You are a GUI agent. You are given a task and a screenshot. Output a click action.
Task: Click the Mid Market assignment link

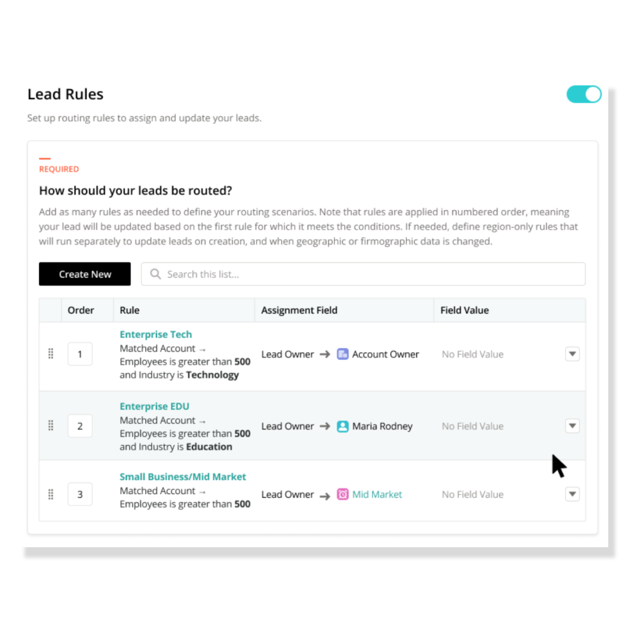(x=377, y=495)
